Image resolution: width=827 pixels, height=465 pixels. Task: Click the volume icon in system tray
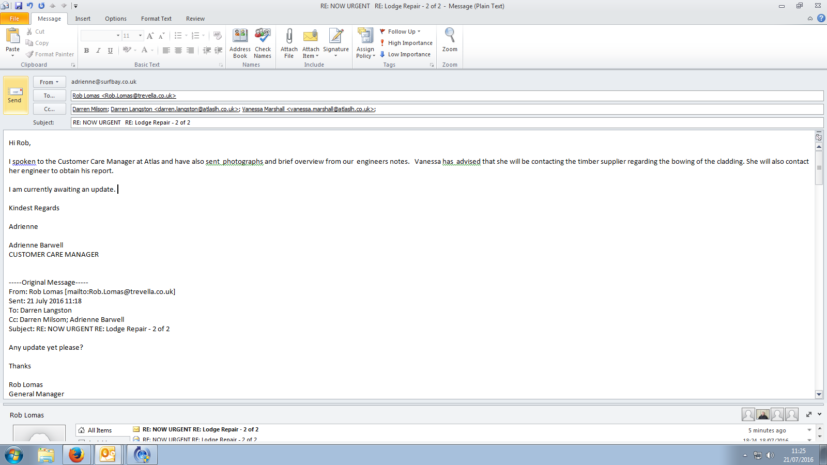770,455
